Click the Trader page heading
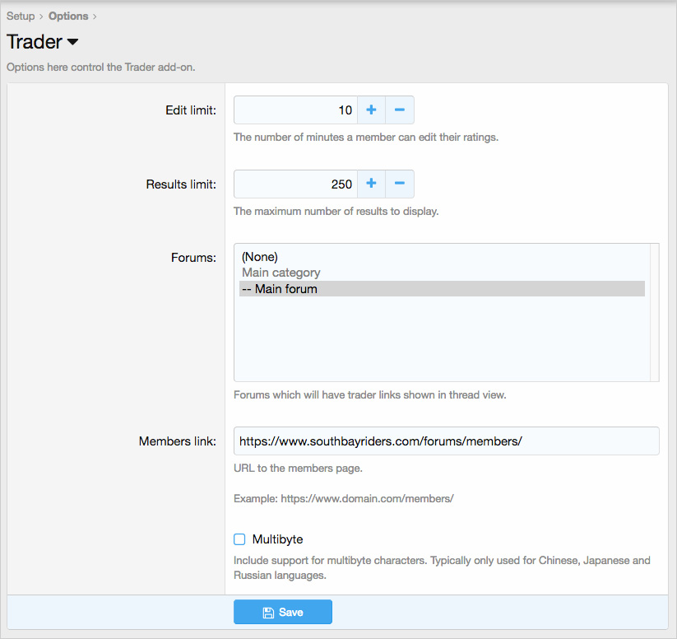This screenshot has width=677, height=639. pyautogui.click(x=35, y=42)
